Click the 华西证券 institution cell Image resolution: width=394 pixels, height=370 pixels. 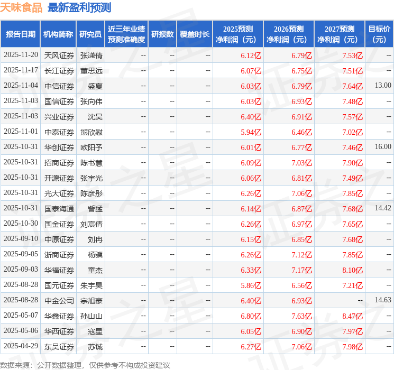tap(59, 331)
